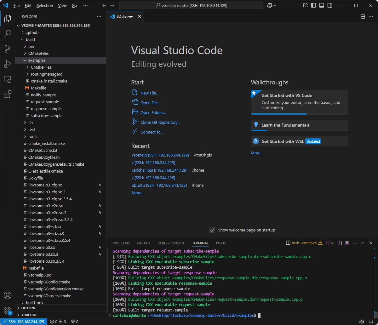Open the Accounts menu icon
Screen dimensions: 378x325
coord(8,295)
